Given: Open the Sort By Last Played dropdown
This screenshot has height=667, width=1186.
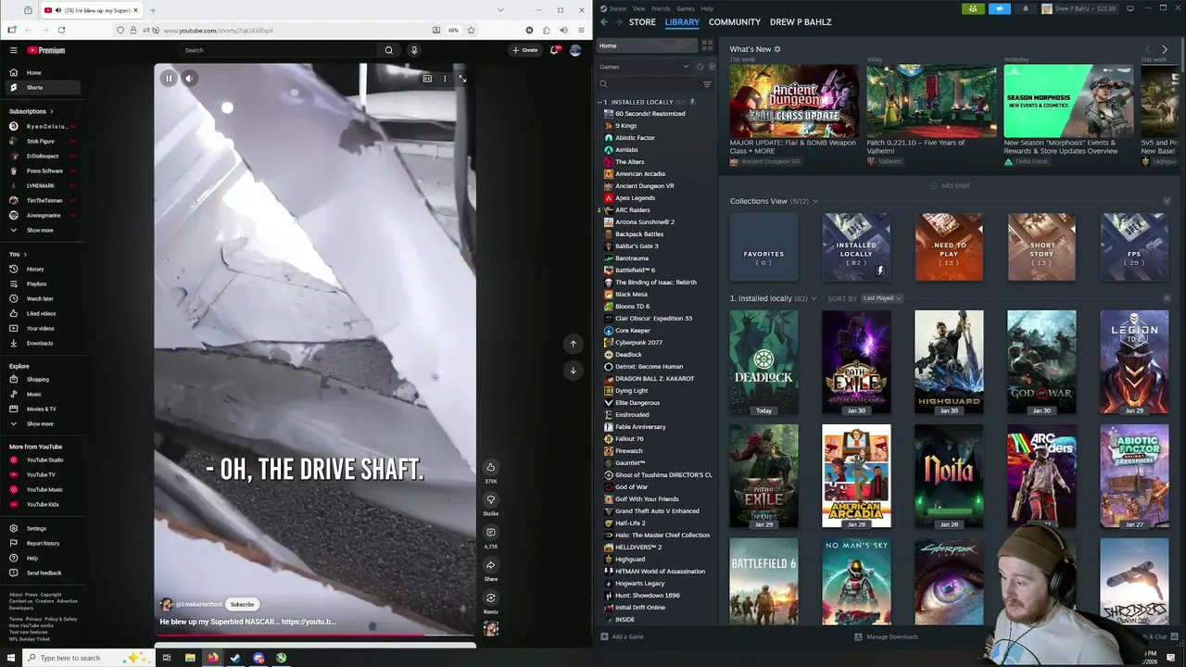Looking at the screenshot, I should 882,298.
